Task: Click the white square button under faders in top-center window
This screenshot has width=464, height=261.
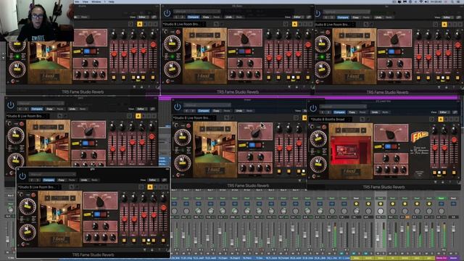Action: coord(293,78)
